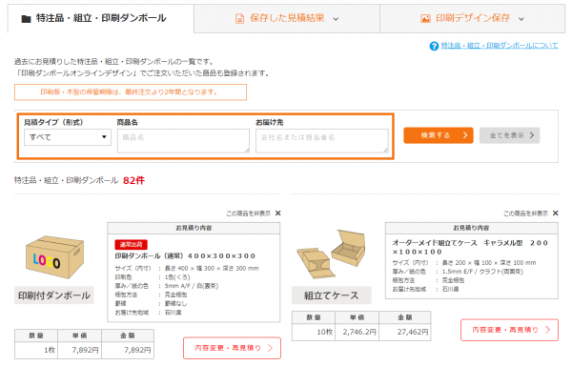Hide the 組立てケース product with X icon
Image resolution: width=572 pixels, height=366 pixels.
(x=555, y=213)
